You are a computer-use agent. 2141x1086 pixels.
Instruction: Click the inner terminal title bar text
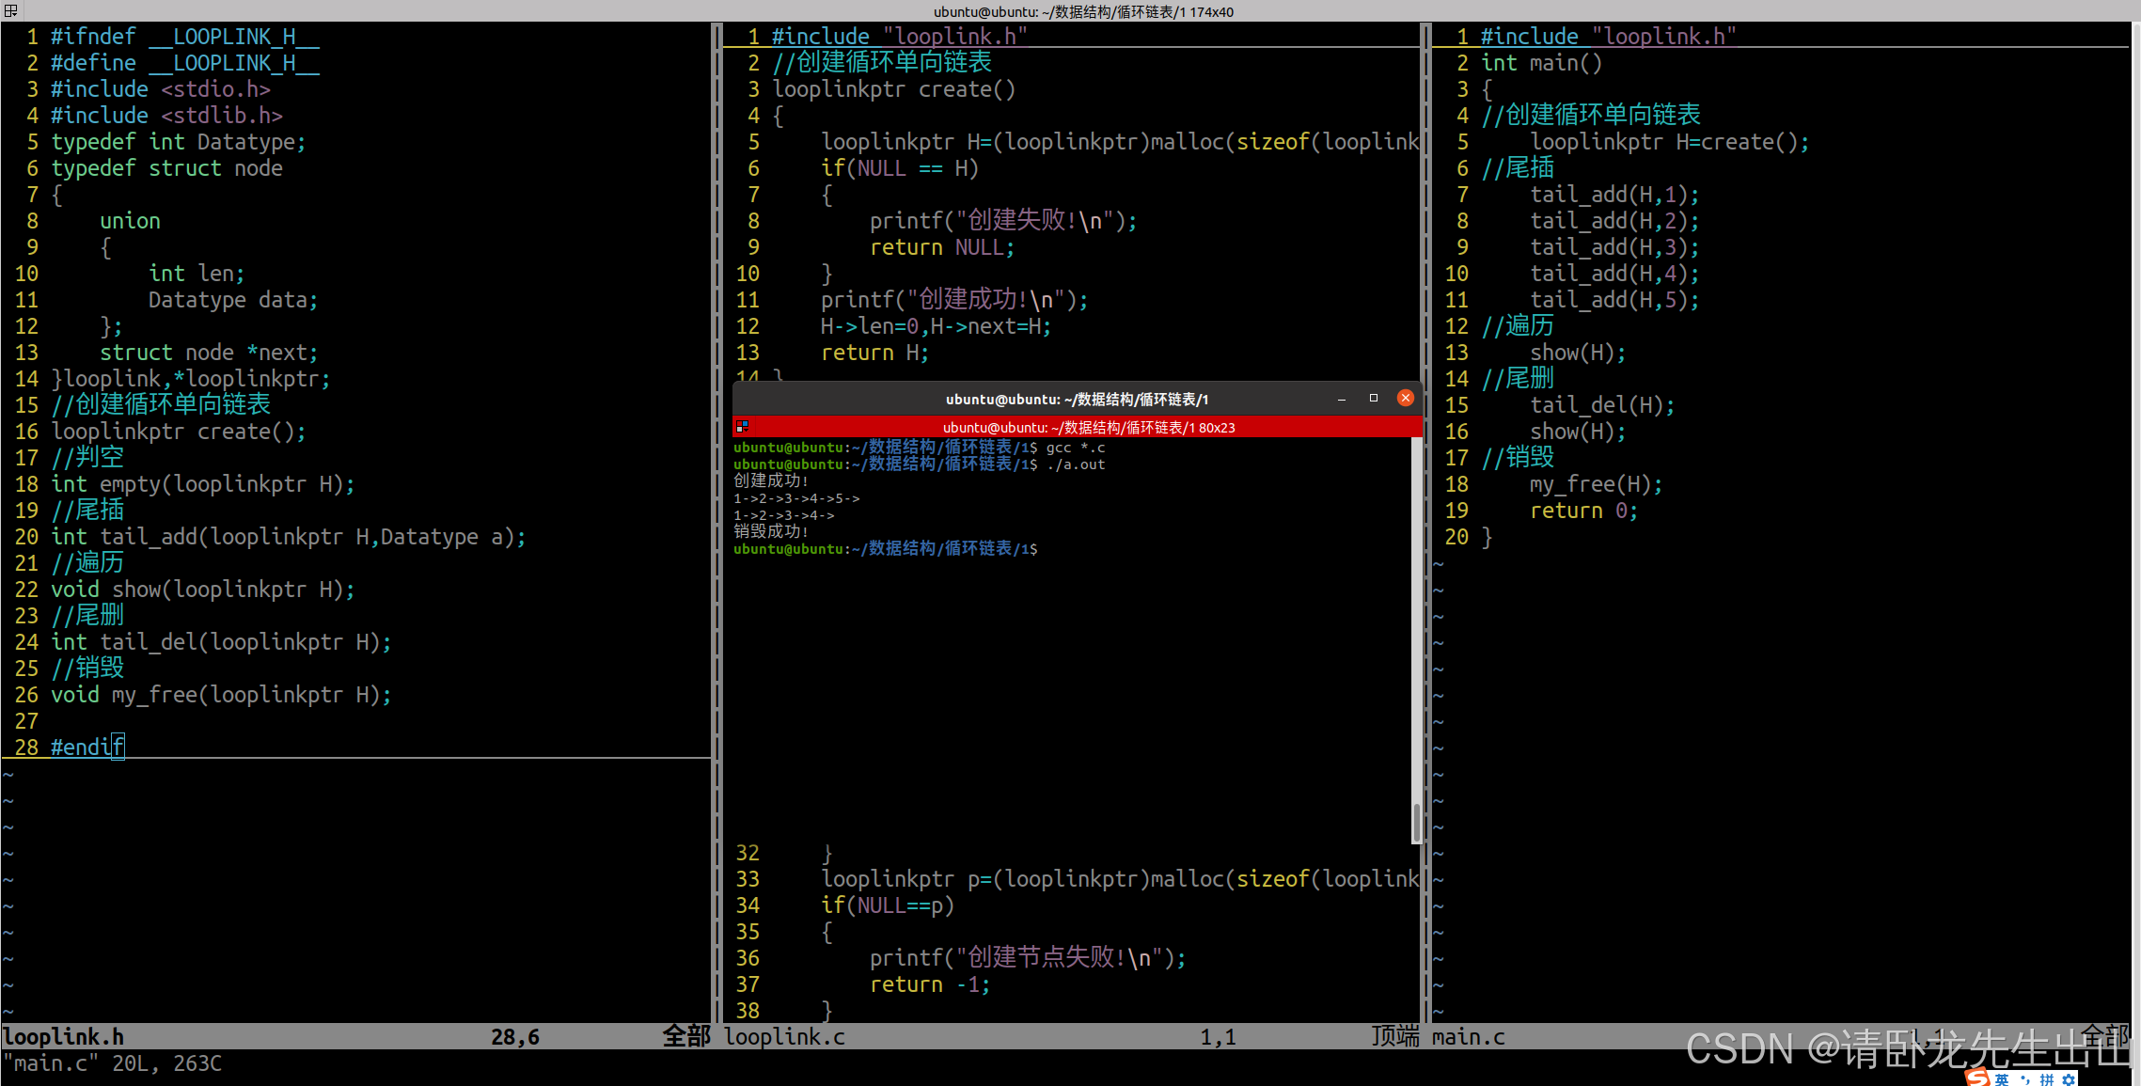coord(1077,399)
